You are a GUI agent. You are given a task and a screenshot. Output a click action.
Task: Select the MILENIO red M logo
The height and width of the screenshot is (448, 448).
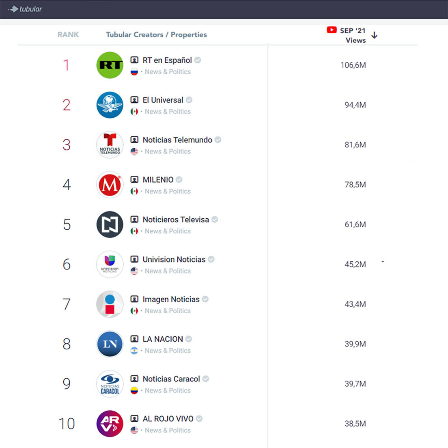[110, 185]
